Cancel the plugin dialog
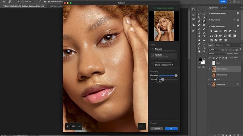243x136 pixels. click(157, 128)
